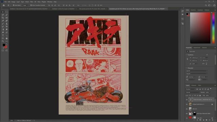Hide the Color Fill 1 layer
Image resolution: width=217 pixels, height=122 pixels.
click(187, 118)
